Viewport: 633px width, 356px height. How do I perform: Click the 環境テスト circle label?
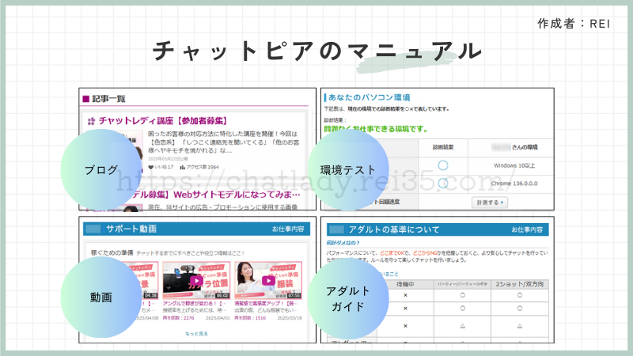point(348,170)
